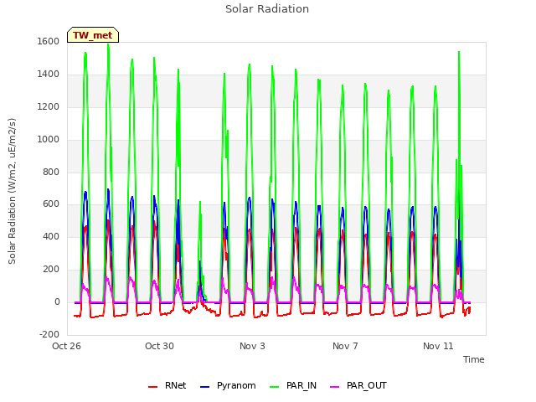Click the 0 y-axis tick label
Image resolution: width=536 pixels, height=402 pixels.
click(x=57, y=301)
